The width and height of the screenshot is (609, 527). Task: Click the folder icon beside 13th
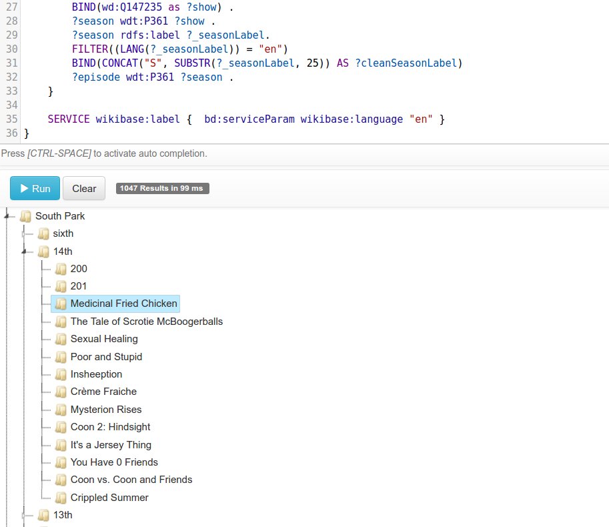(x=43, y=516)
